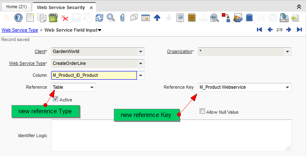Open the Reference dropdown showing Table
The width and height of the screenshot is (306, 156).
click(92, 87)
